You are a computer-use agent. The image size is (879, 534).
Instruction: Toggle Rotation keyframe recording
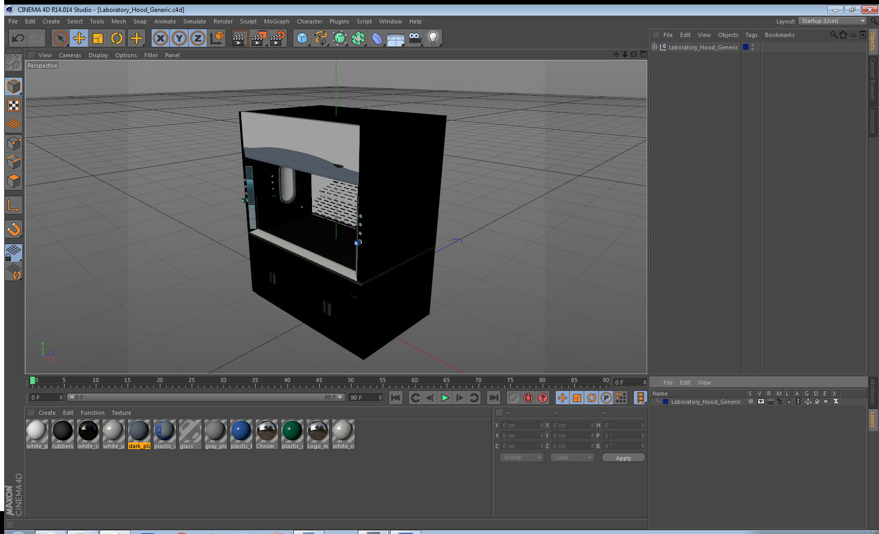click(592, 398)
